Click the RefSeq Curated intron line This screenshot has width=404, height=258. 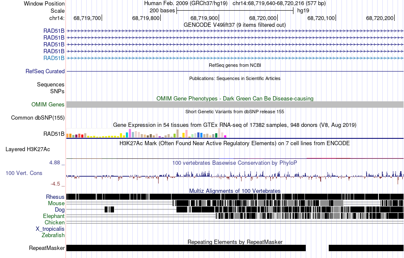point(235,71)
